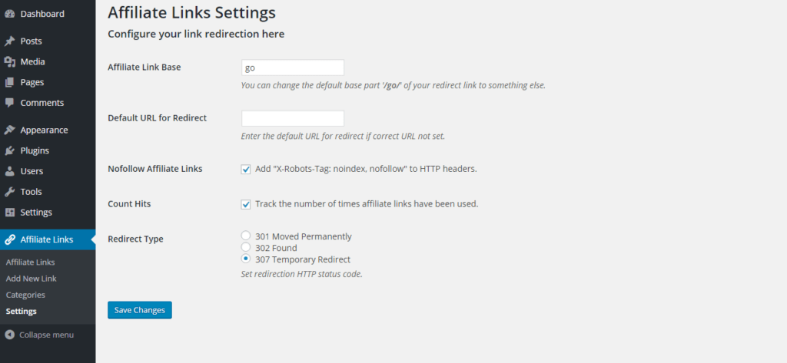Click the Comments speech bubble icon
Image resolution: width=787 pixels, height=363 pixels.
tap(9, 103)
